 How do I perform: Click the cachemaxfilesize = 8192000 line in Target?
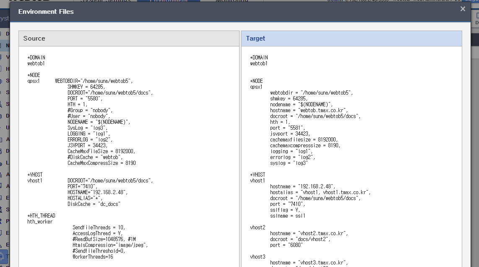[x=304, y=140]
